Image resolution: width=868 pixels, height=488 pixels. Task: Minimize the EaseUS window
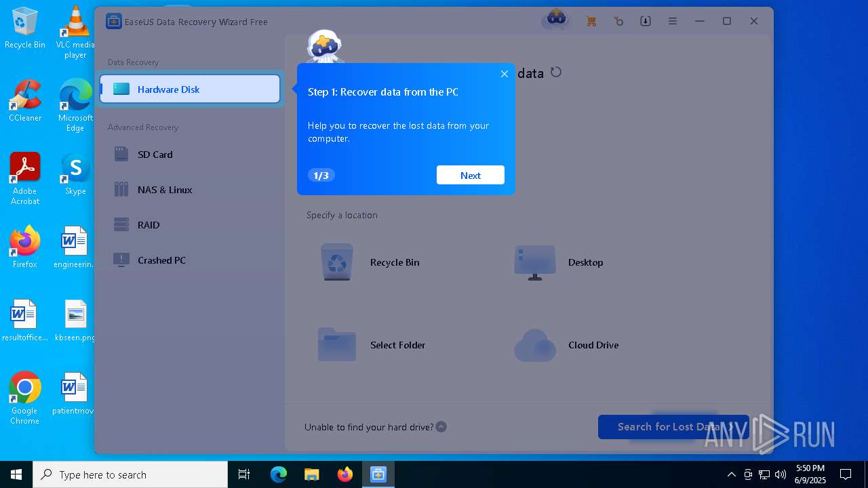click(x=700, y=22)
